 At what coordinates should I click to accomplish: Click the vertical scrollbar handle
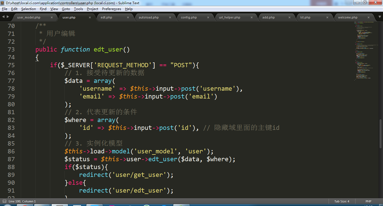[x=380, y=134]
